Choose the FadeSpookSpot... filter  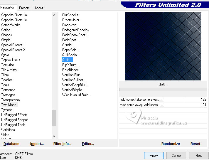click(75, 35)
